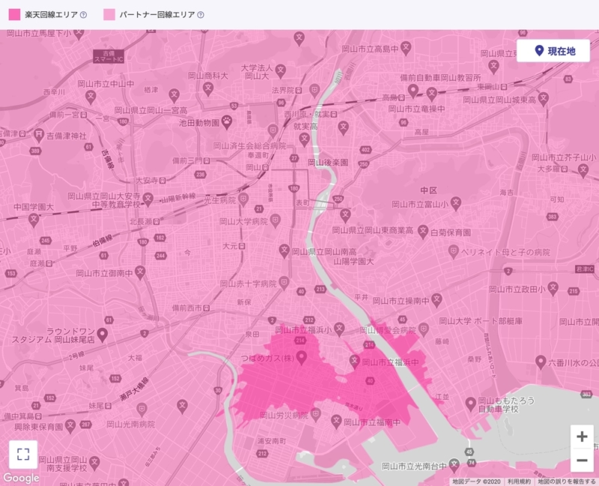Click the 備前一宮 station label

point(64,115)
